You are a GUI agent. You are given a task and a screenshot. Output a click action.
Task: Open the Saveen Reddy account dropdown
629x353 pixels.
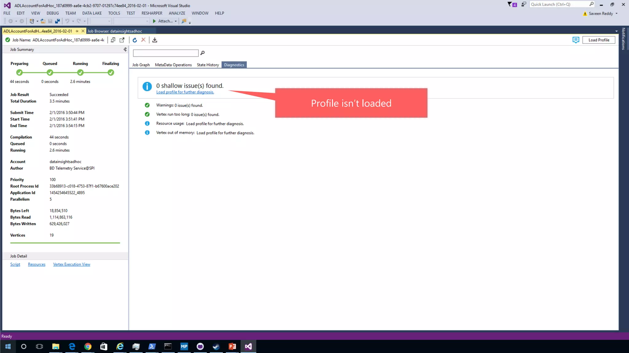point(616,13)
